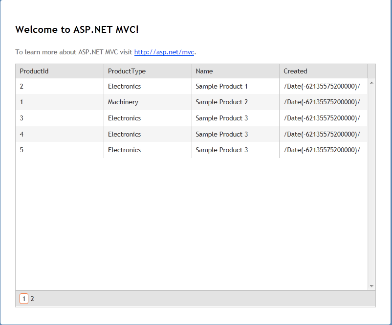Viewport: 392px width, 325px height.
Task: Sort by the ProductId column header
Action: pyautogui.click(x=34, y=71)
